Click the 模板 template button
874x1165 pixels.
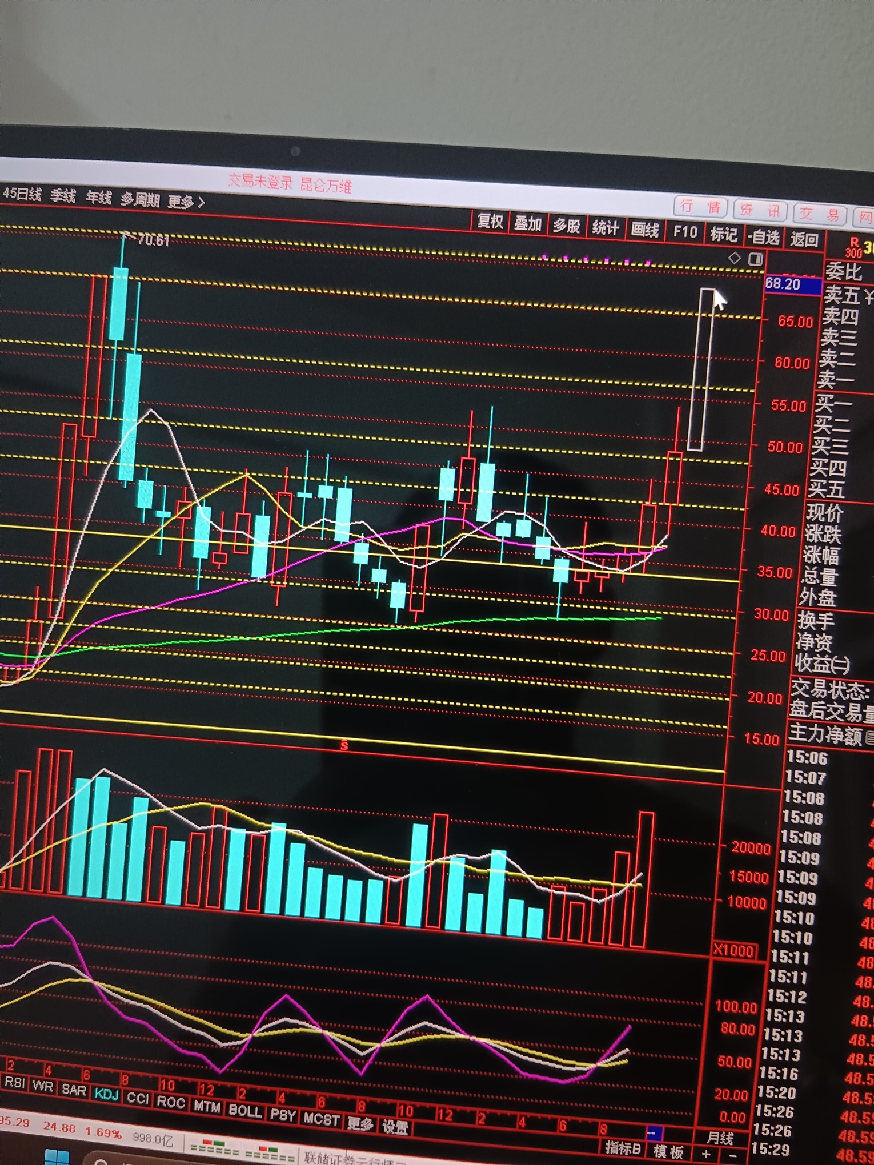668,1151
